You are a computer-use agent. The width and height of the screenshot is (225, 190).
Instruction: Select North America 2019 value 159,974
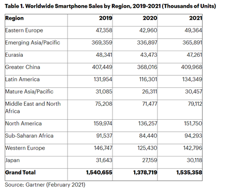click(x=103, y=123)
